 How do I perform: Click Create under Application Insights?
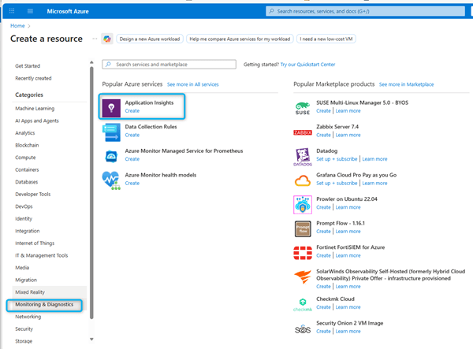point(132,111)
